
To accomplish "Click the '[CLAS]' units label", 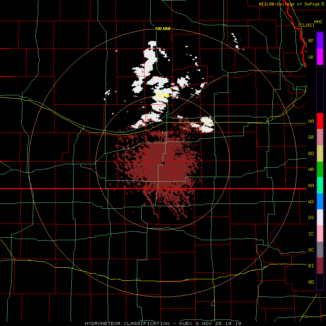I will click(306, 25).
